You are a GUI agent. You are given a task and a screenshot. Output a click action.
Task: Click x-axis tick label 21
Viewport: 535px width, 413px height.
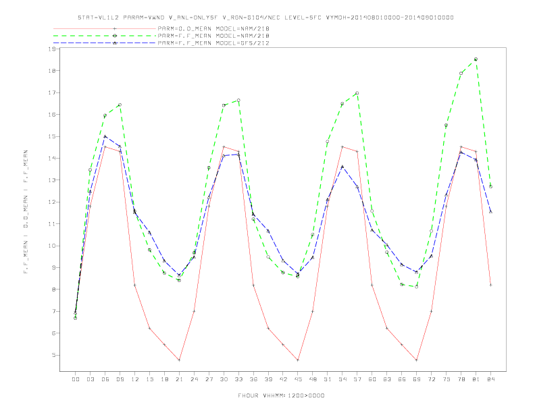(179, 379)
